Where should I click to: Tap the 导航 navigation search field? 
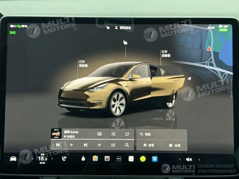tap(162, 134)
